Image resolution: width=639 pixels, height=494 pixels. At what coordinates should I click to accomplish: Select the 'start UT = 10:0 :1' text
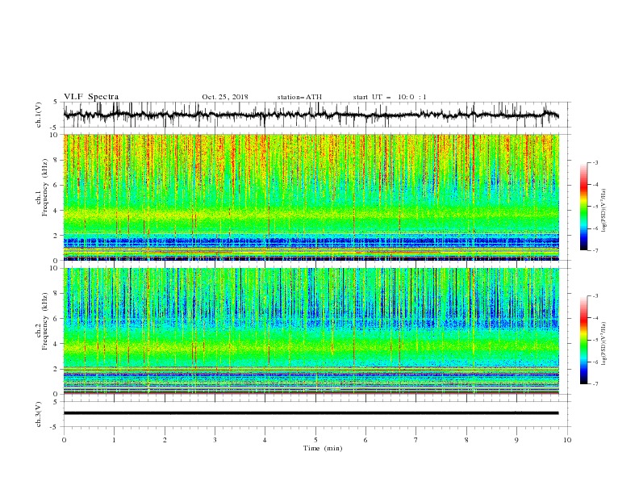point(390,97)
